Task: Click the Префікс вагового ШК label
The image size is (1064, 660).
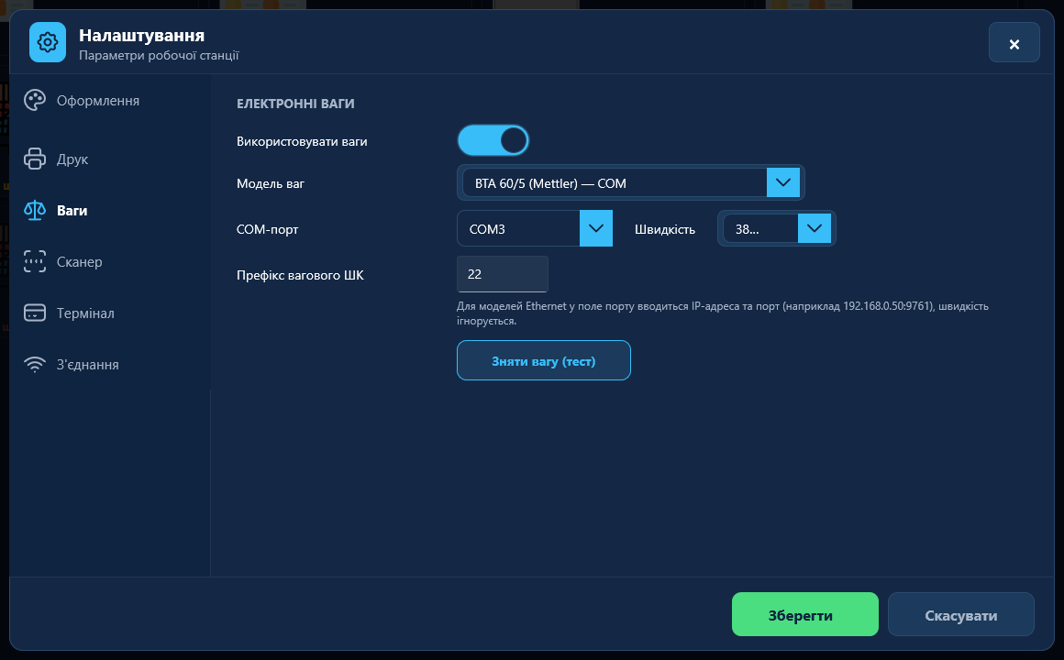Action: [x=300, y=275]
